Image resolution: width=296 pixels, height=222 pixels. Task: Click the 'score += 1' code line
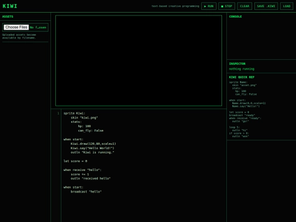pos(79,174)
